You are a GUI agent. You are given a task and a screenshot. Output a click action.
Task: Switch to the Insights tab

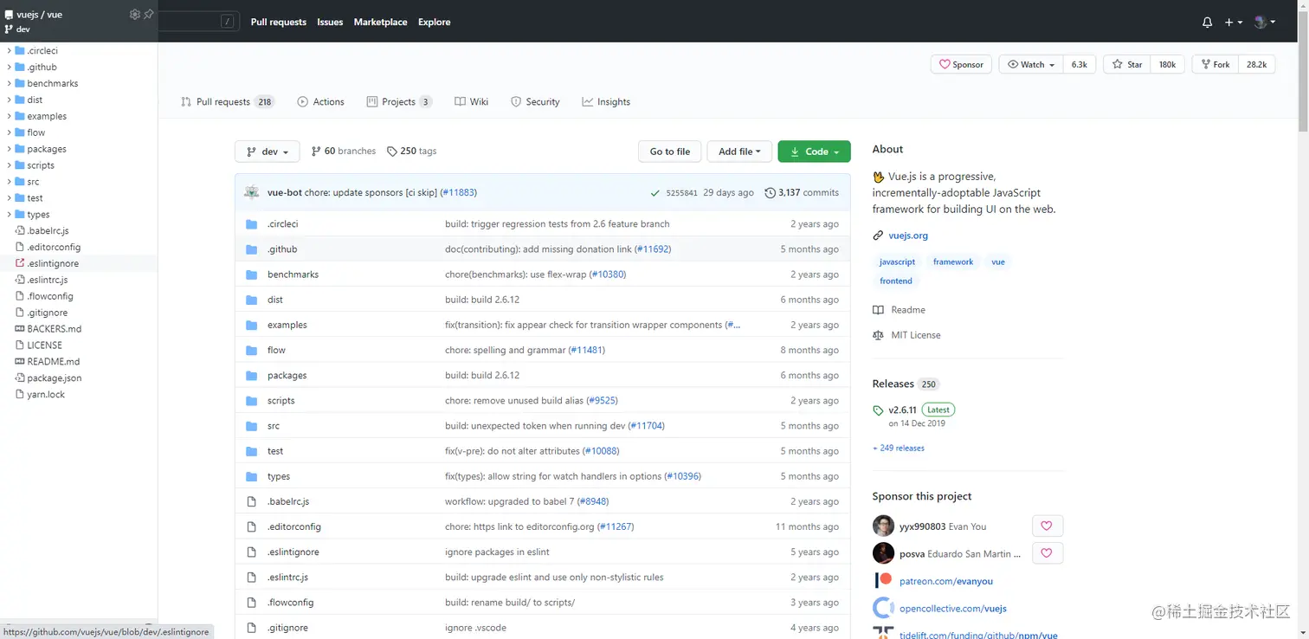pyautogui.click(x=606, y=102)
